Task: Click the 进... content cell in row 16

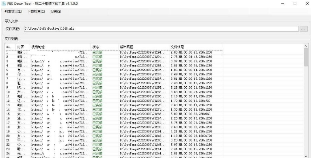Action: tap(22, 118)
